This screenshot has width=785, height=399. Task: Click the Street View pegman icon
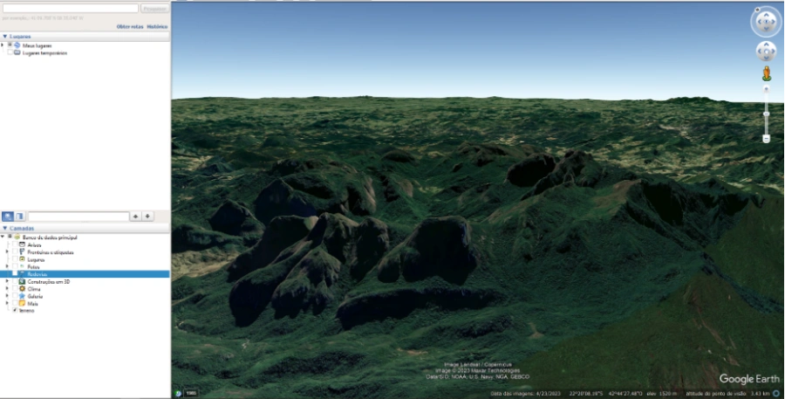pos(767,73)
